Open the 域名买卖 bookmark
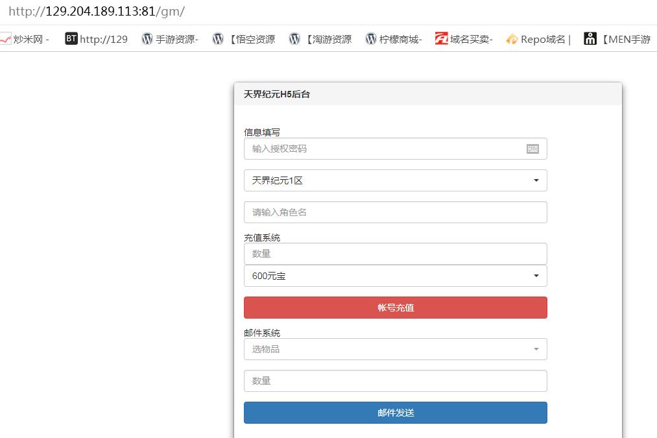The height and width of the screenshot is (438, 657). (464, 39)
